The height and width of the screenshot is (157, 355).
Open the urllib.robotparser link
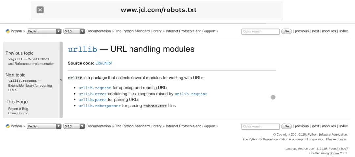(x=100, y=106)
